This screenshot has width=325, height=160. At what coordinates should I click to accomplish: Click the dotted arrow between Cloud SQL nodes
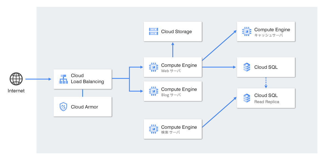tap(266, 82)
